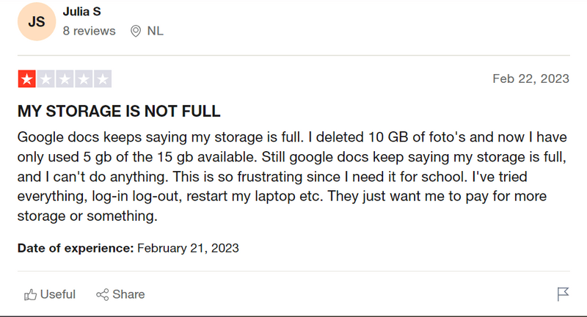Open the 'MY STORAGE IS NOT FULL' review title

click(x=119, y=112)
